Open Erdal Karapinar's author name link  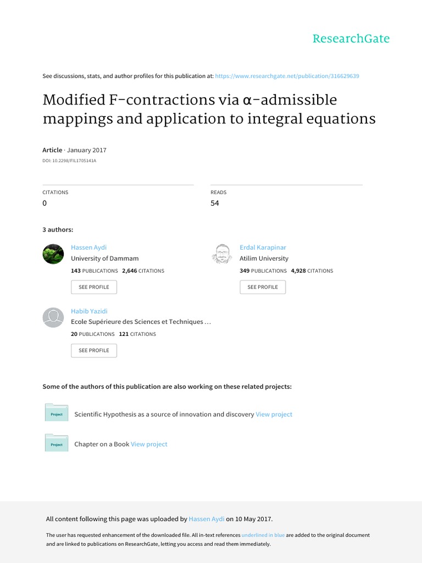263,247
